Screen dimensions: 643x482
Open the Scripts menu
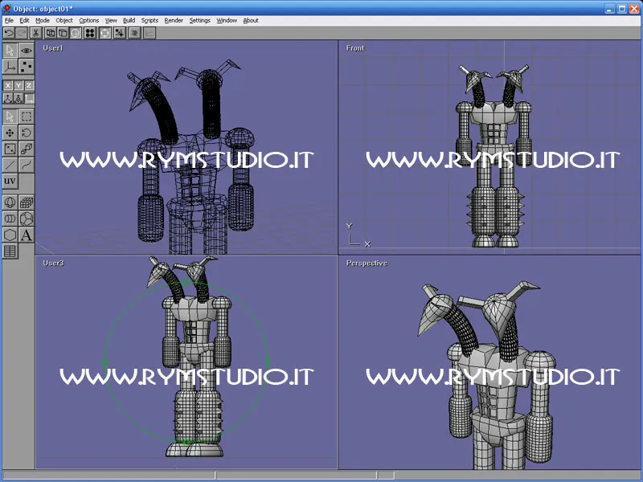[x=149, y=20]
